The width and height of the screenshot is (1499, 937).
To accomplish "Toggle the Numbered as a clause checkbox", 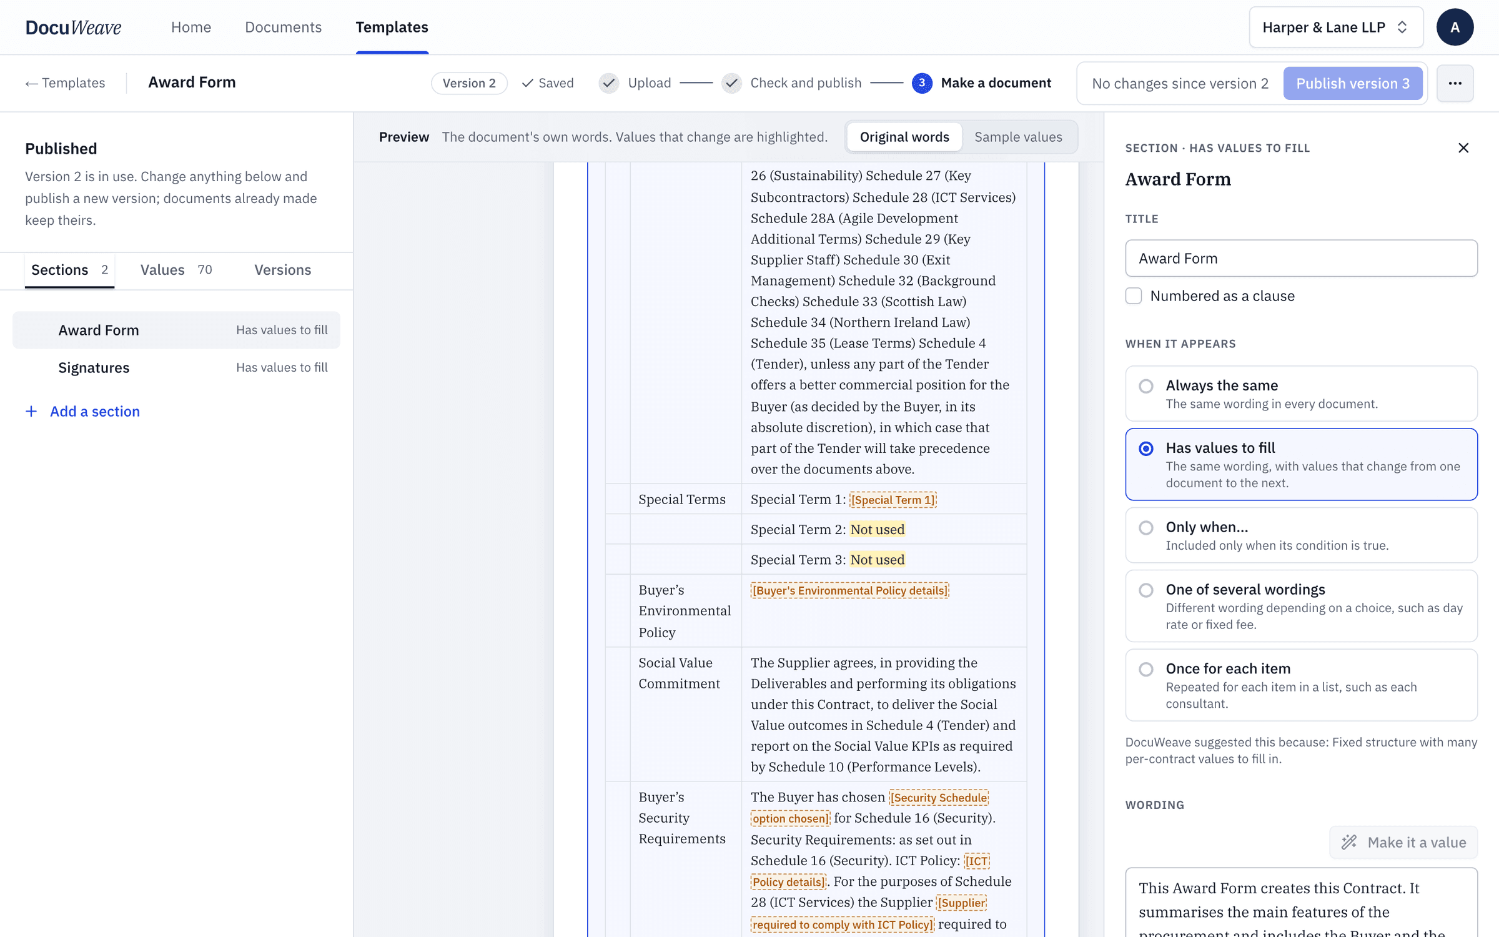I will tap(1134, 295).
